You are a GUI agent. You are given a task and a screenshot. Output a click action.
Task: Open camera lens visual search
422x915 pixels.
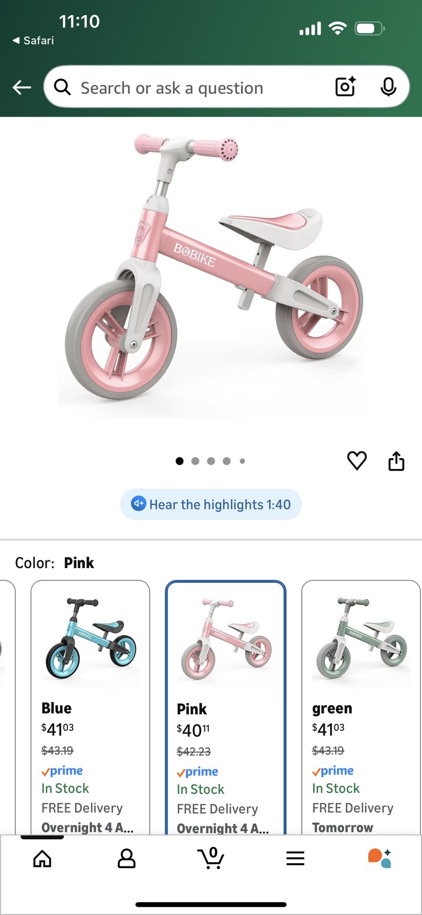[x=346, y=87]
